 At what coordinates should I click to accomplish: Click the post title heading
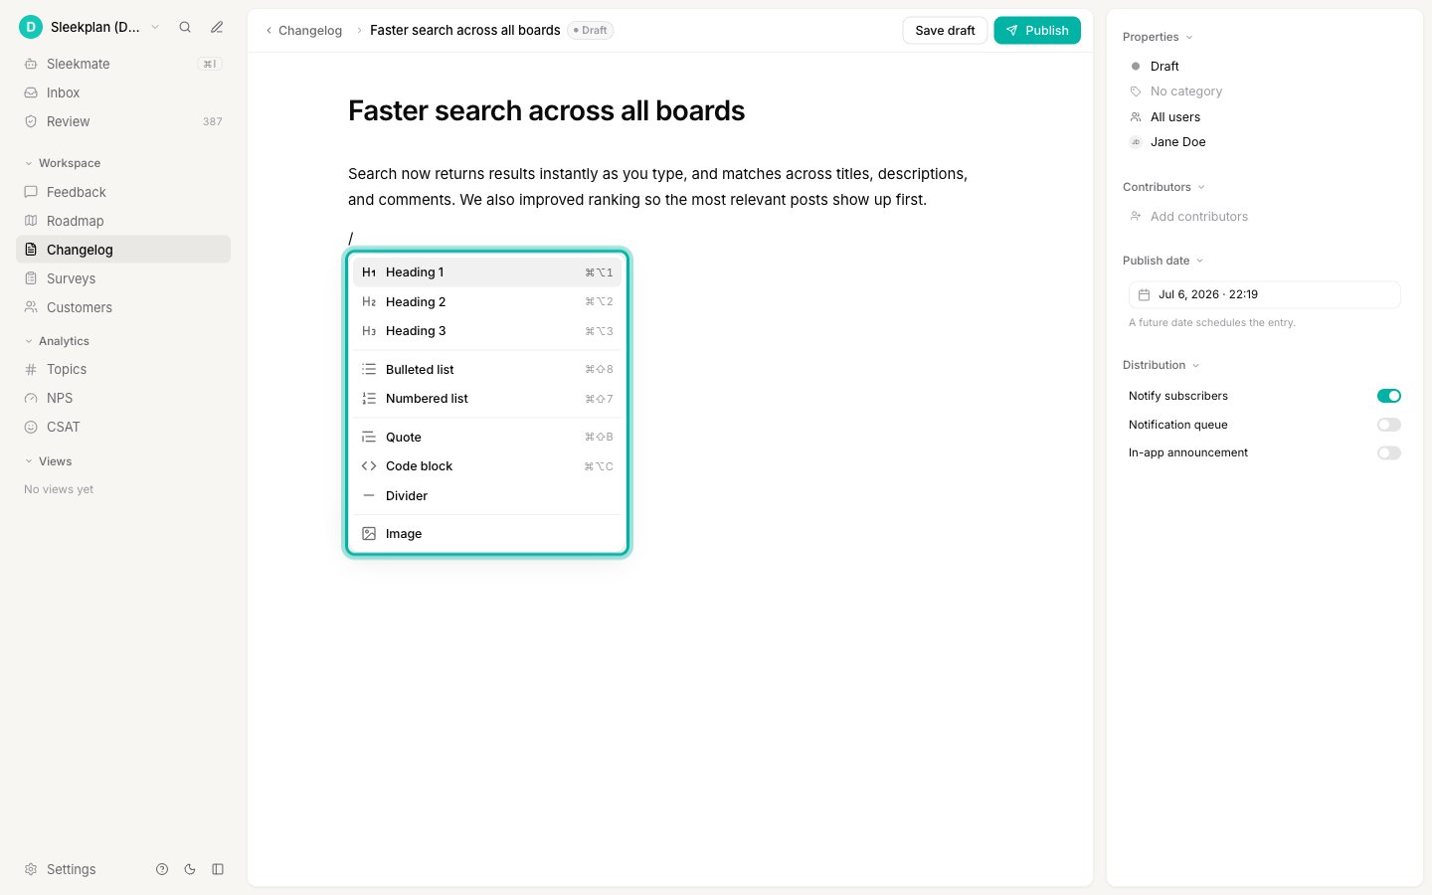pyautogui.click(x=546, y=110)
